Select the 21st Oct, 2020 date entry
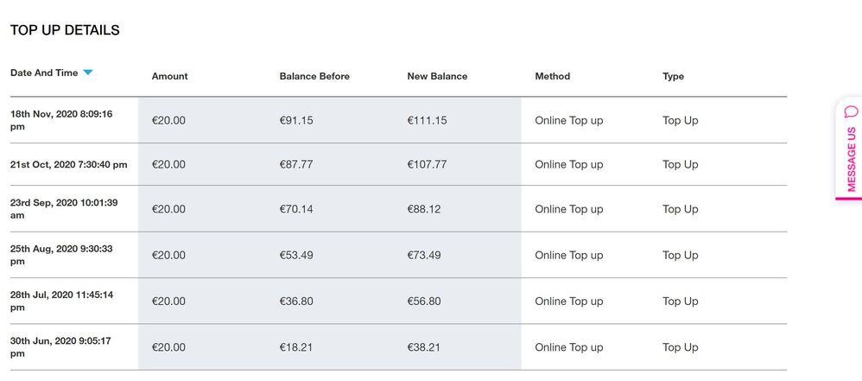The image size is (862, 381). pos(69,164)
